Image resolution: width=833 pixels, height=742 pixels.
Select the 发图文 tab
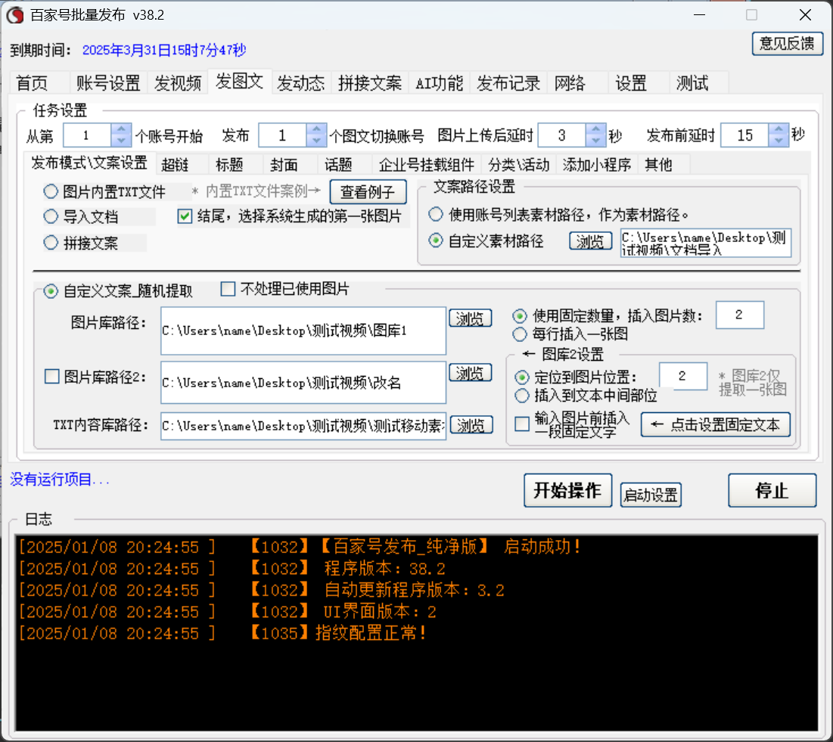click(x=240, y=82)
